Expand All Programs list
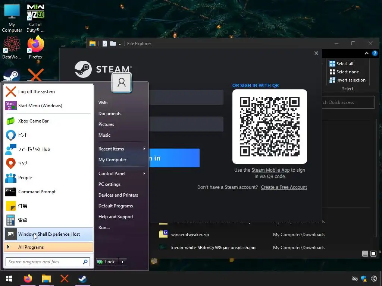Screen dimensions: 382x286 (48, 247)
